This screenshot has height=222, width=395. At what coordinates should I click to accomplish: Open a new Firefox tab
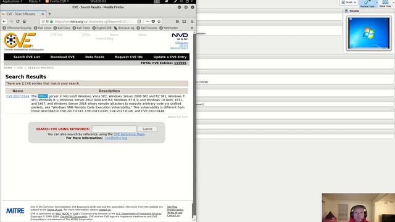49,14
